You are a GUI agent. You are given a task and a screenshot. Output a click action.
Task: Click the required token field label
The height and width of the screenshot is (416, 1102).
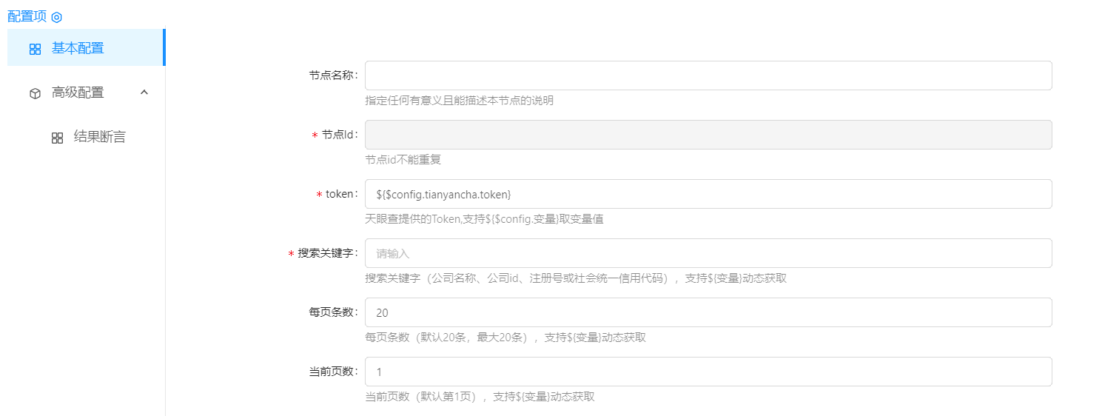(340, 194)
